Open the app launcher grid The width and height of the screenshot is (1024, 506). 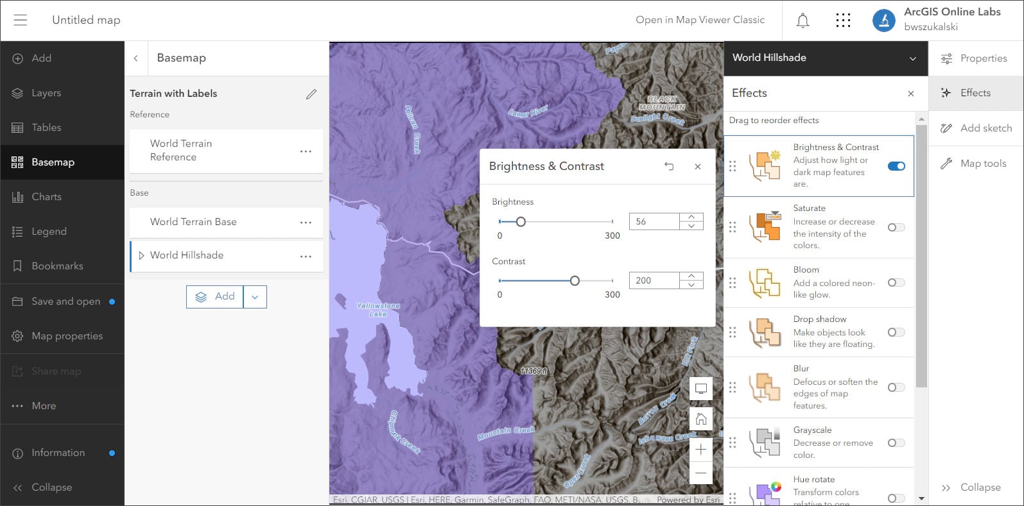(x=843, y=21)
